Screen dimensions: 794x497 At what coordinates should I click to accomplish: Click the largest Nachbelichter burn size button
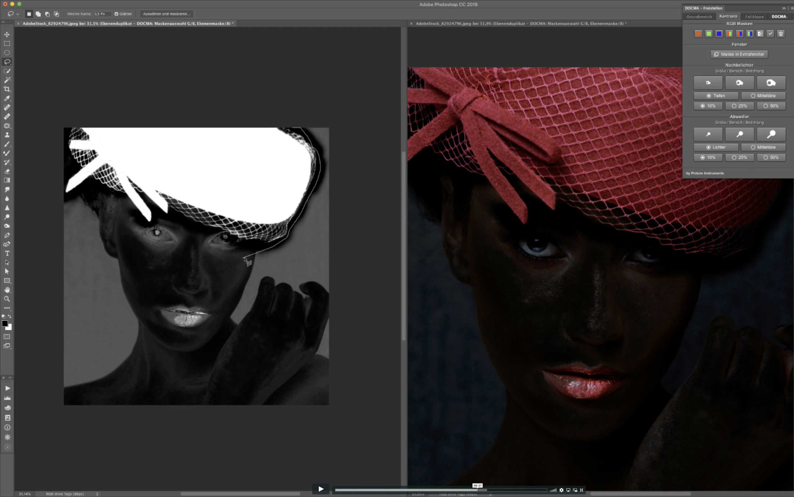(771, 83)
